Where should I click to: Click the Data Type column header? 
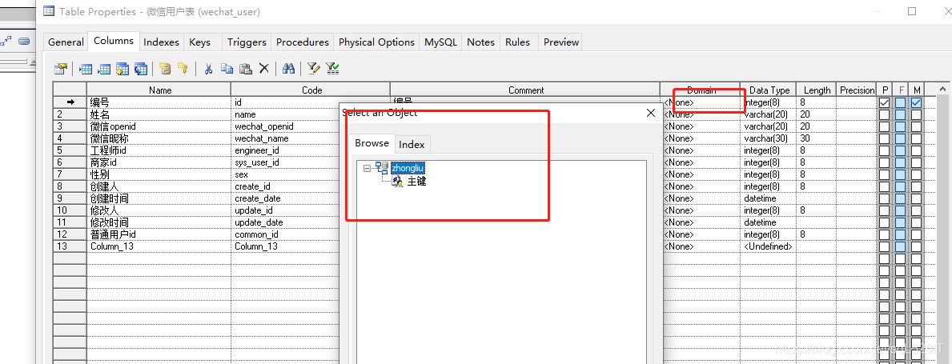tap(769, 90)
